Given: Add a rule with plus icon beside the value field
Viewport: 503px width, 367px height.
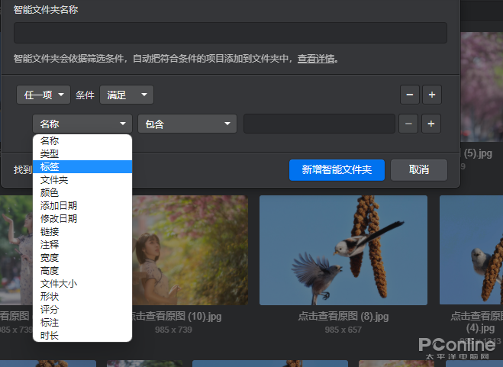Looking at the screenshot, I should click(x=431, y=124).
